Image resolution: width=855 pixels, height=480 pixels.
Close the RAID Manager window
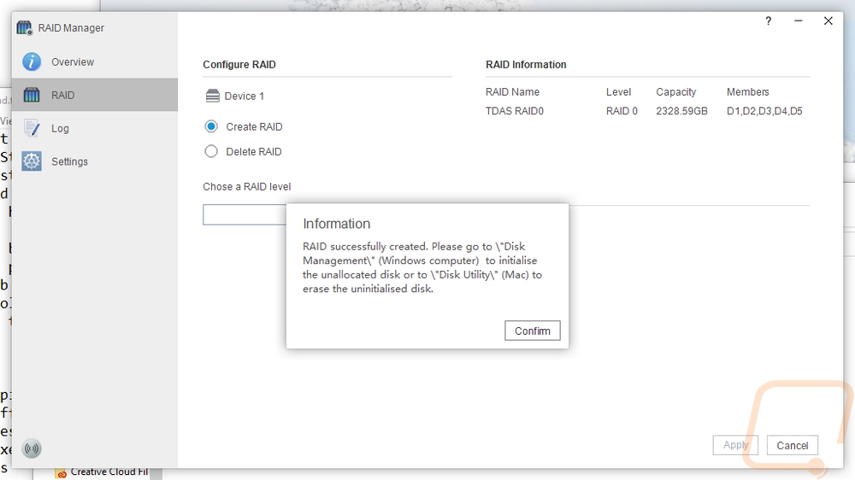click(828, 20)
